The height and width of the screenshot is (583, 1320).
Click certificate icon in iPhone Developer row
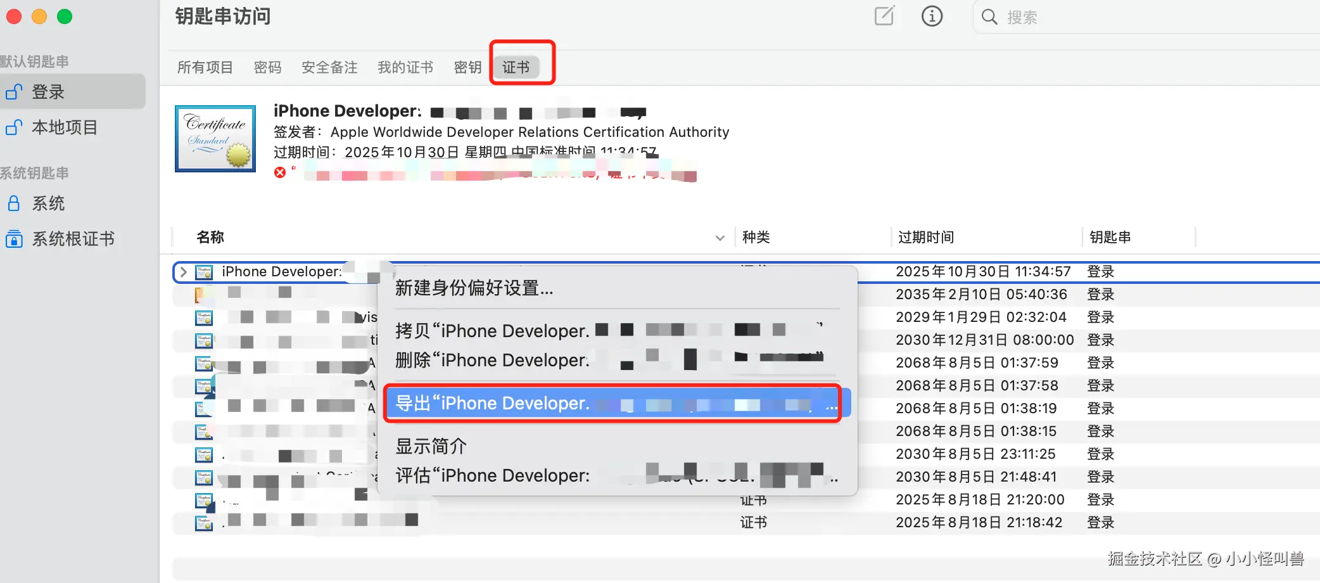coord(204,272)
